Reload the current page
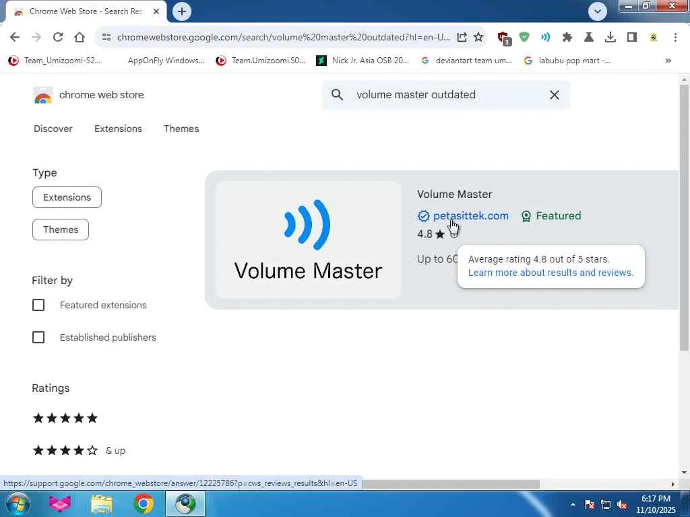Viewport: 690px width, 517px height. coord(58,38)
